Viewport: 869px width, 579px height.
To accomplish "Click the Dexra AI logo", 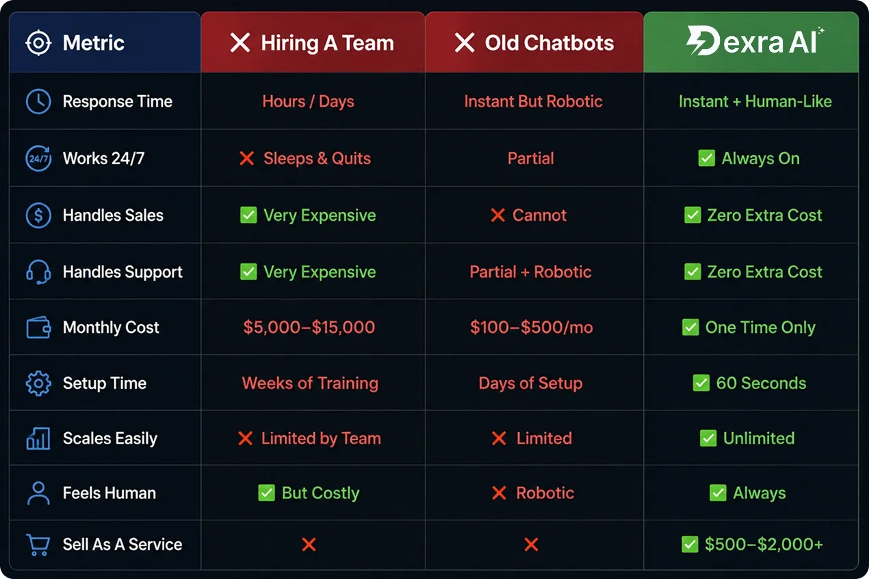I will (755, 41).
